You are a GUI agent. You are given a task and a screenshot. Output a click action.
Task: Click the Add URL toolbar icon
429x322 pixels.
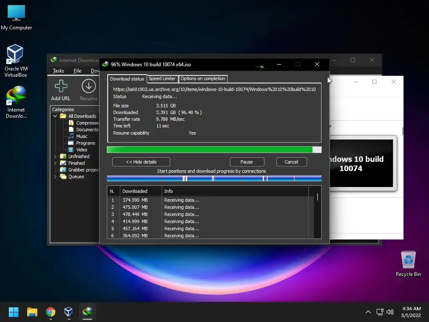click(x=61, y=91)
